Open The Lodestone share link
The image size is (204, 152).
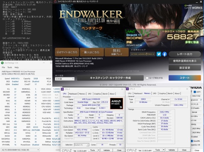coord(143,54)
